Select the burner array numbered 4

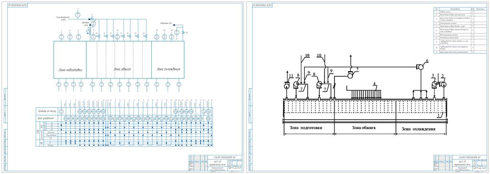point(364,94)
